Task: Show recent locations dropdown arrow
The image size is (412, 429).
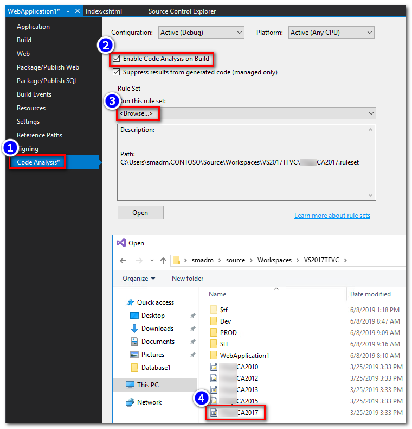Action: tap(152, 261)
